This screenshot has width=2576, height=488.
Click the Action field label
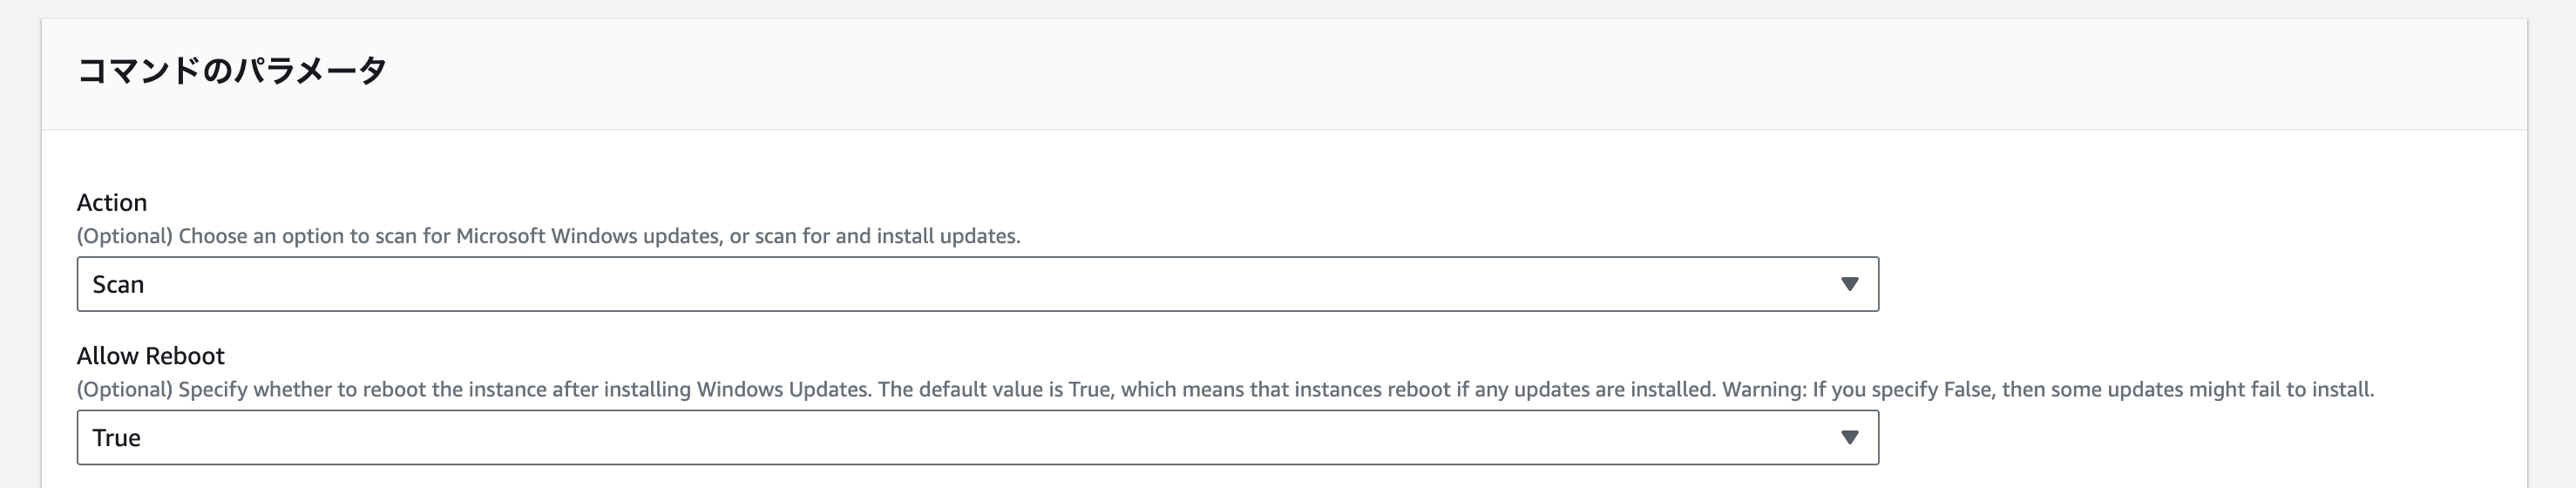(x=112, y=202)
